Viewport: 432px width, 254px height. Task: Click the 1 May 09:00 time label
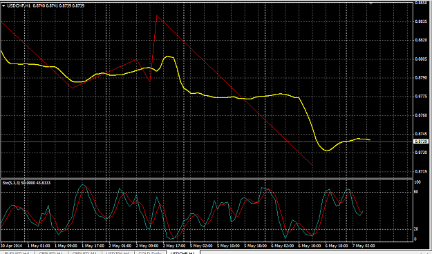[x=66, y=246]
